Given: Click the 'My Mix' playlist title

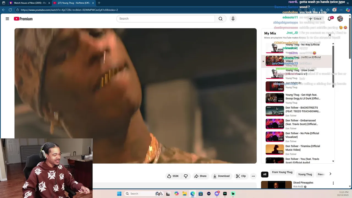Looking at the screenshot, I should coord(270,33).
